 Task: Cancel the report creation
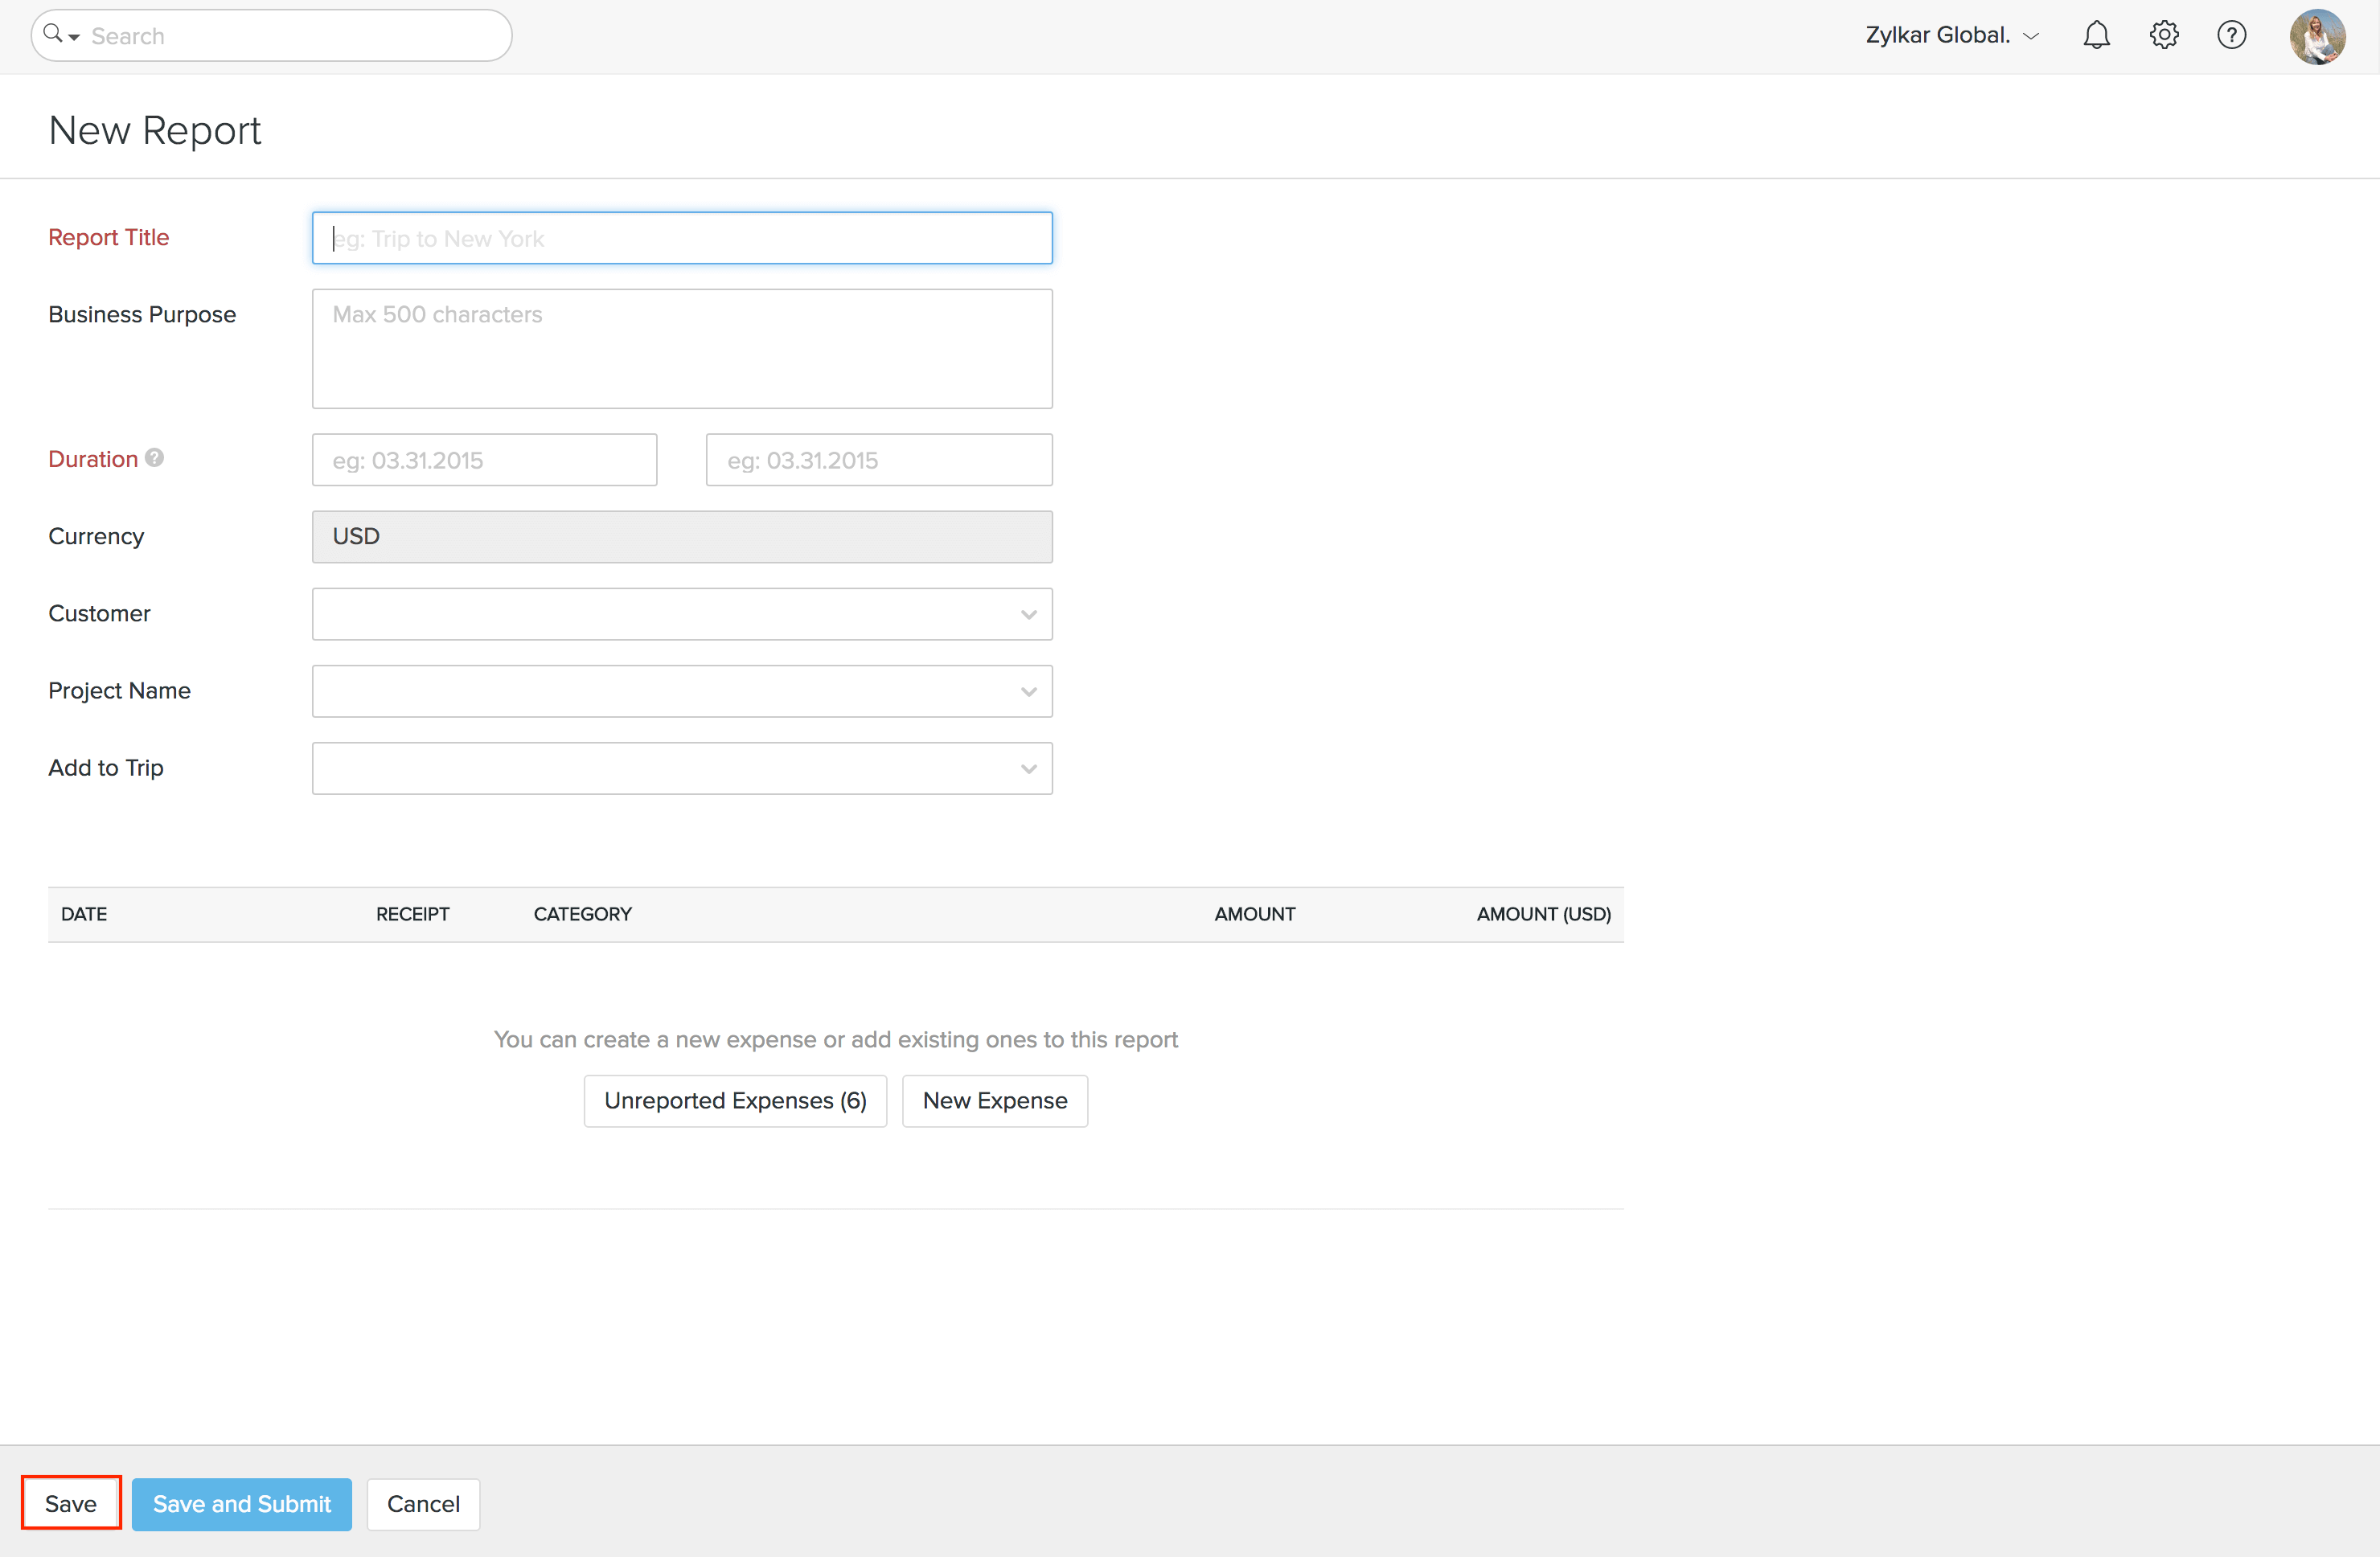(423, 1504)
